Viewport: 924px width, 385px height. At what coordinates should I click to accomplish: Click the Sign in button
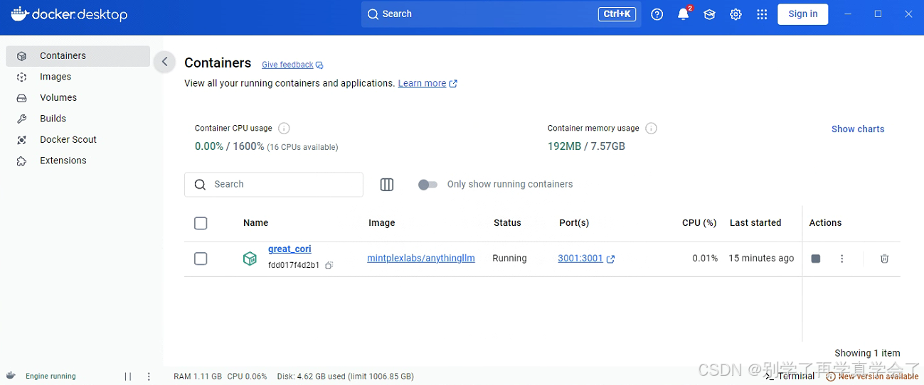click(x=802, y=14)
